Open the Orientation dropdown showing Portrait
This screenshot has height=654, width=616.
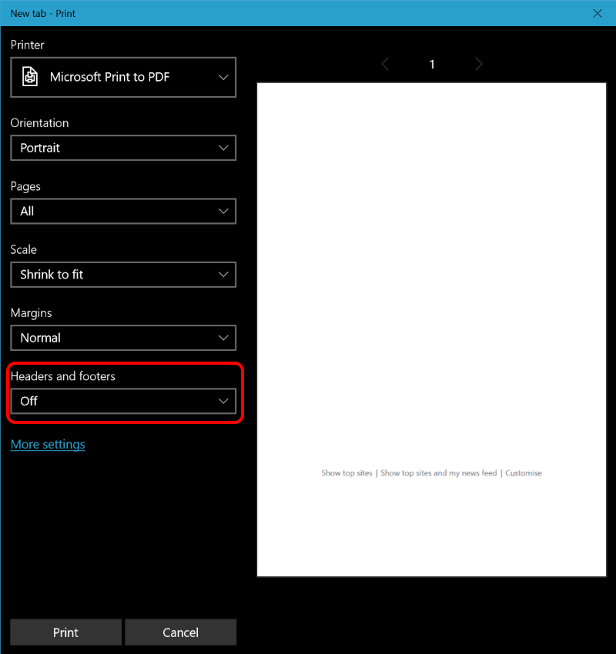[x=123, y=148]
